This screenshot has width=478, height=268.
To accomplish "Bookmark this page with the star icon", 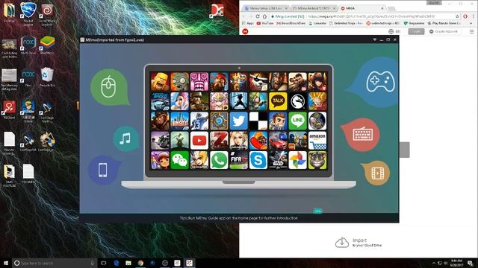I will click(x=457, y=16).
